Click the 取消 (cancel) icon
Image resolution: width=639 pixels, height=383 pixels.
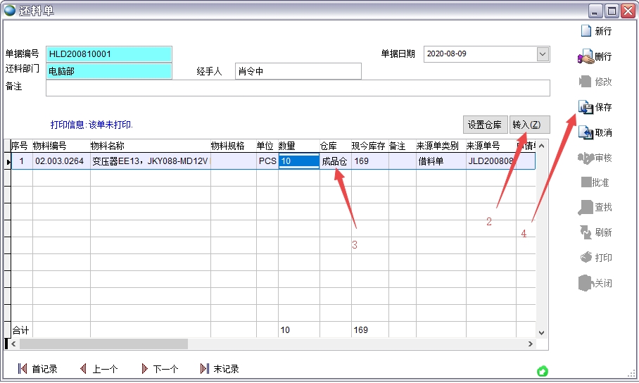tap(586, 132)
